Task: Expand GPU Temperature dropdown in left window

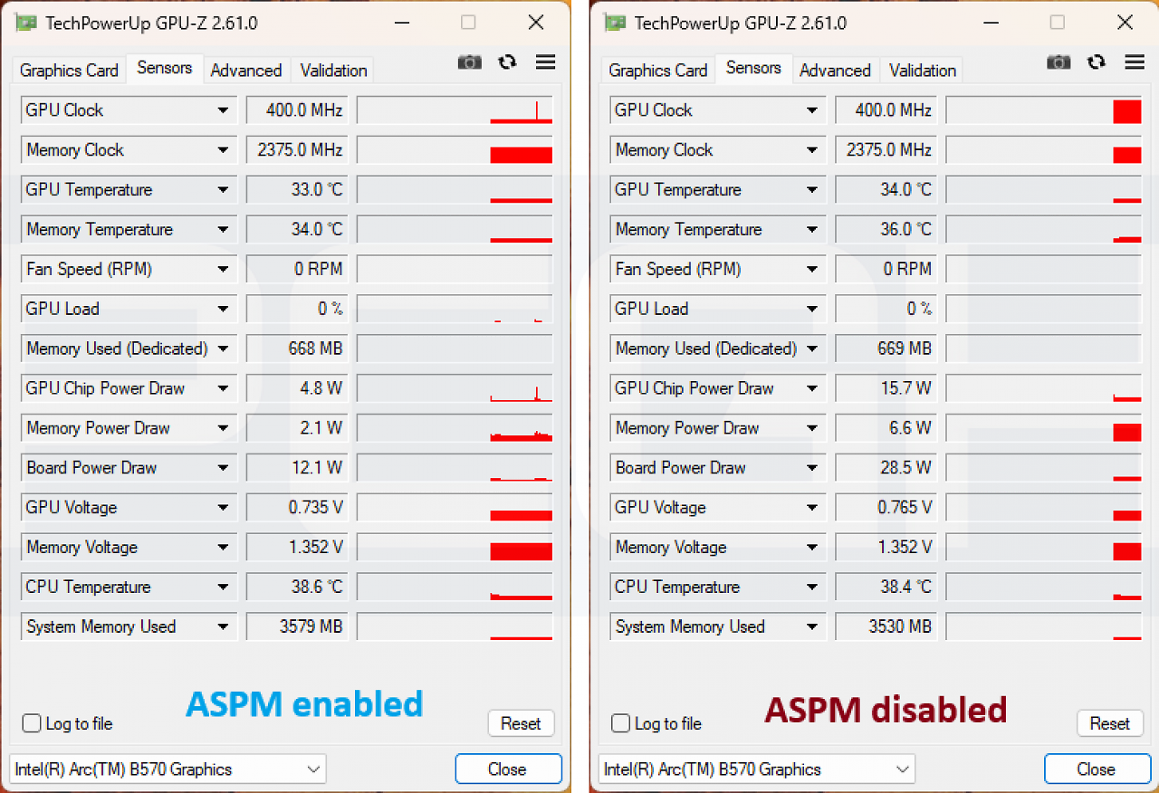Action: click(223, 190)
